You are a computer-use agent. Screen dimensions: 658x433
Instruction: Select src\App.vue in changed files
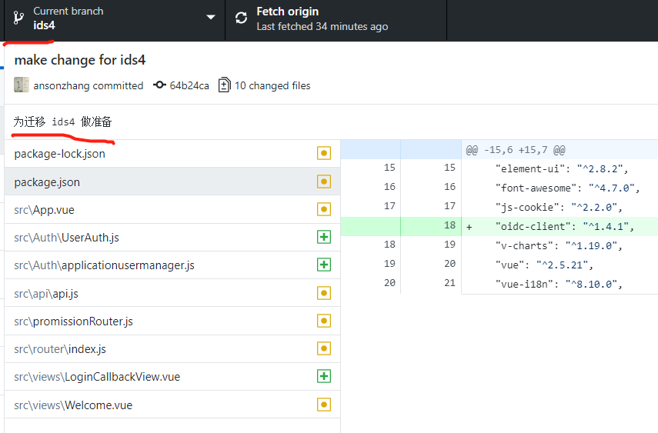pos(172,209)
